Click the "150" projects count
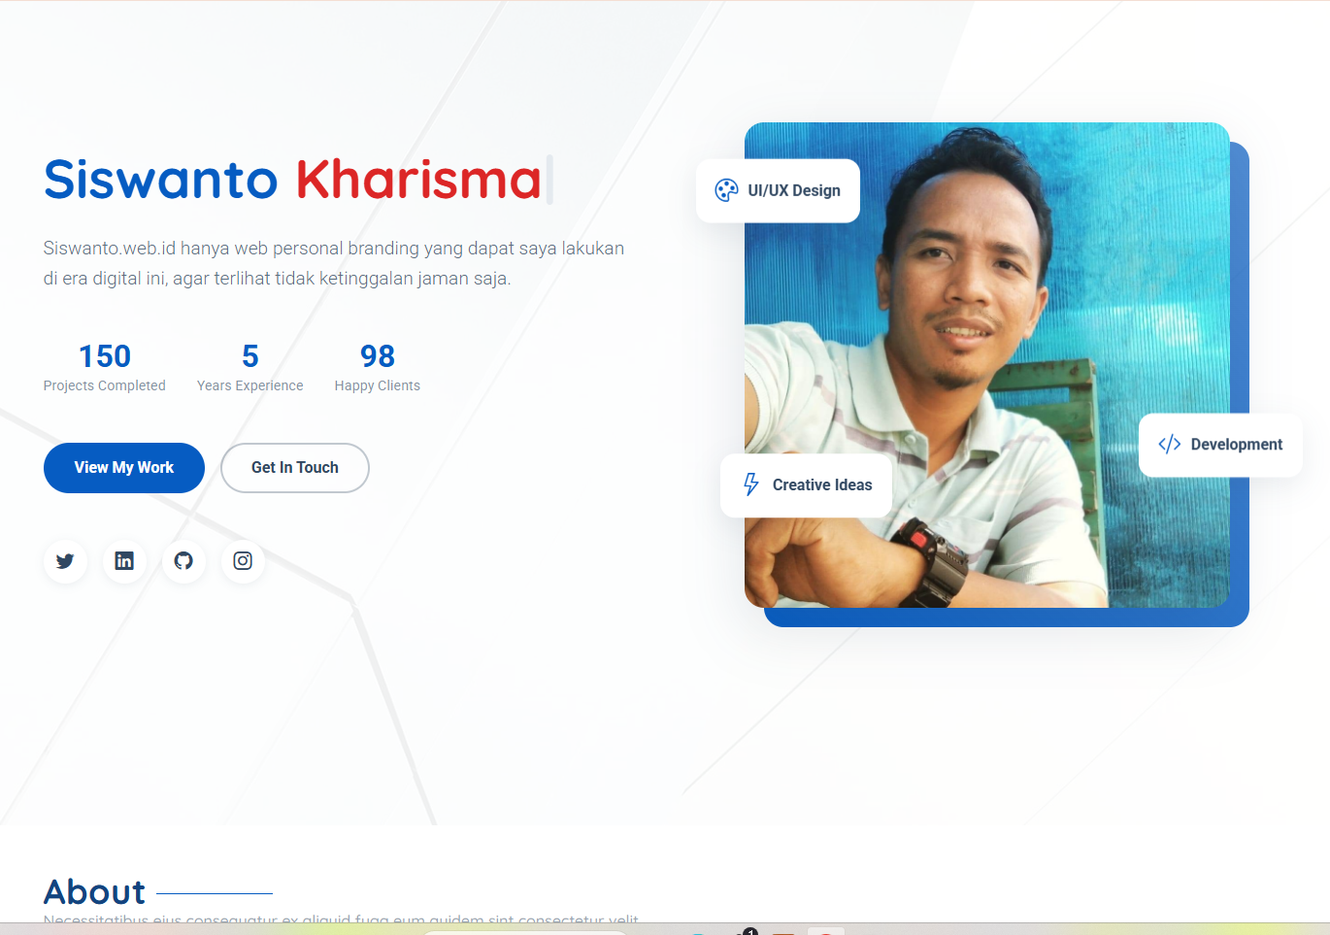1330x935 pixels. tap(105, 356)
